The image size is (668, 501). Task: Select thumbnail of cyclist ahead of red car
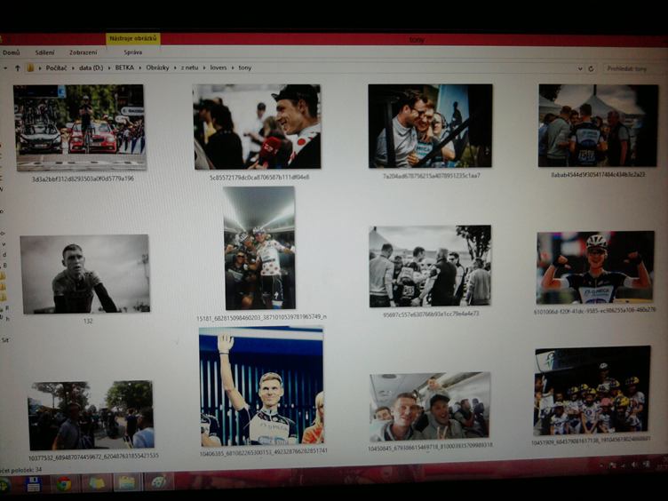click(x=80, y=127)
